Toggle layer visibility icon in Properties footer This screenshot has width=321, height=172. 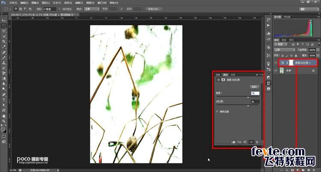pos(251,142)
